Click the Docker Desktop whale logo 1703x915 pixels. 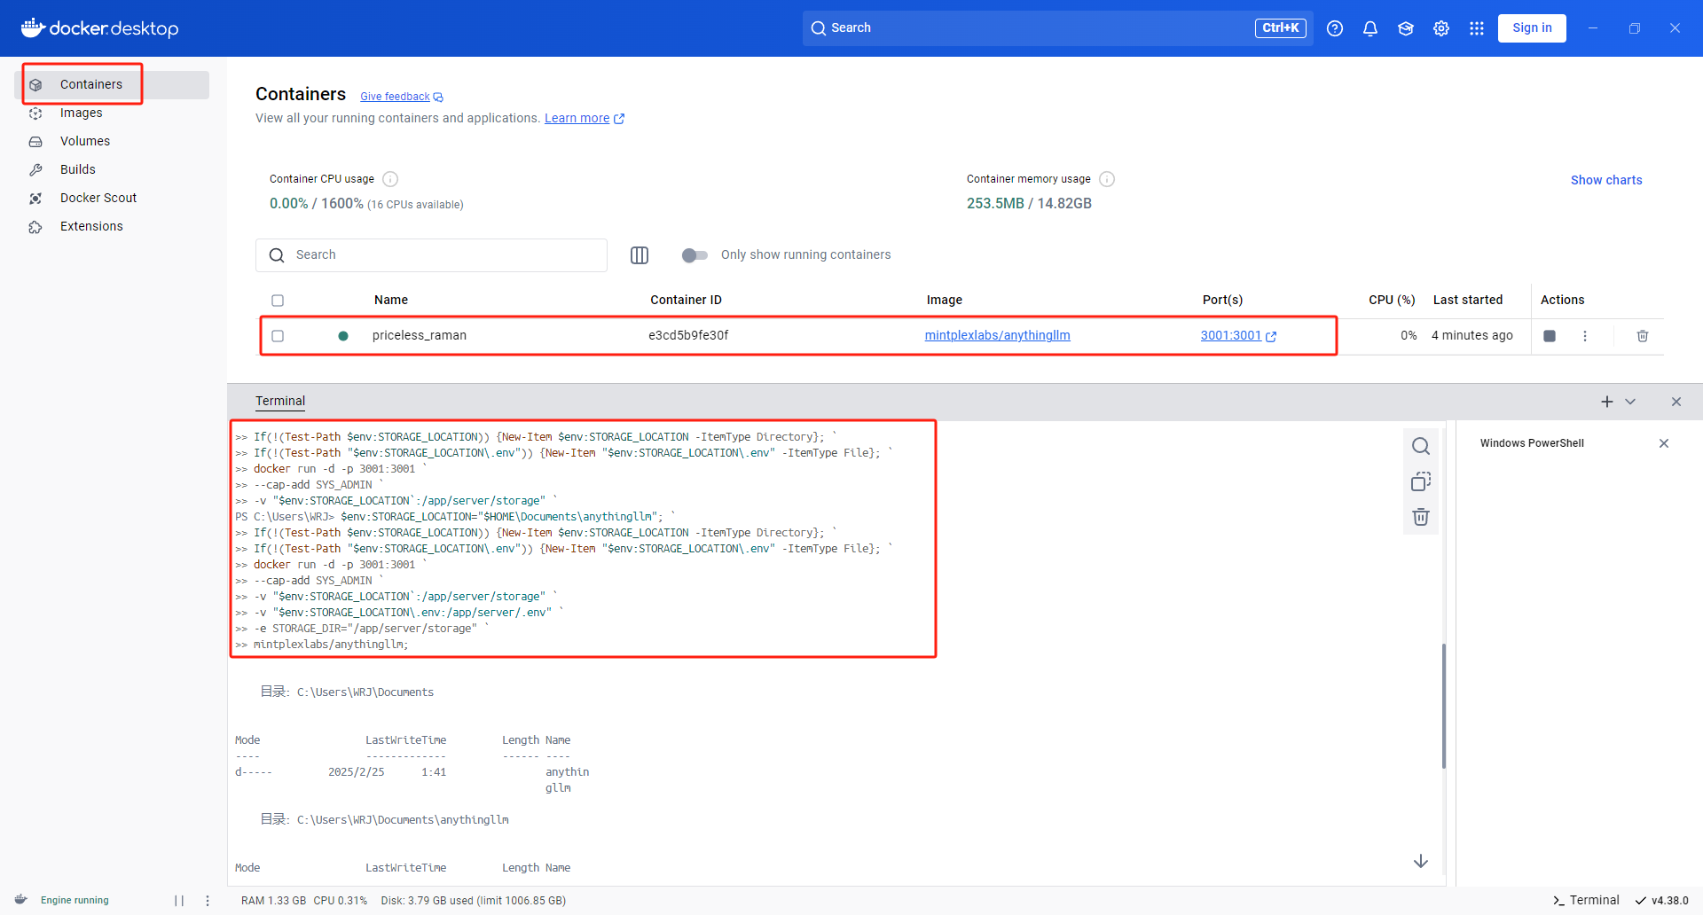pyautogui.click(x=99, y=28)
